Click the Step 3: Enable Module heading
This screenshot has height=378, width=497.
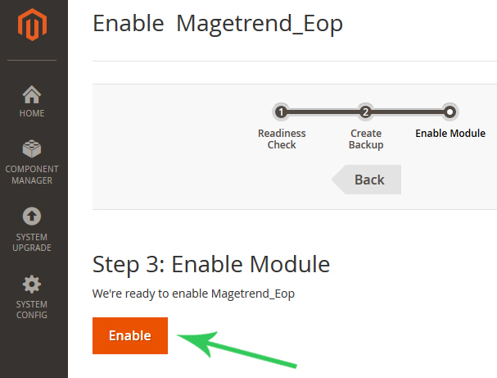point(211,264)
